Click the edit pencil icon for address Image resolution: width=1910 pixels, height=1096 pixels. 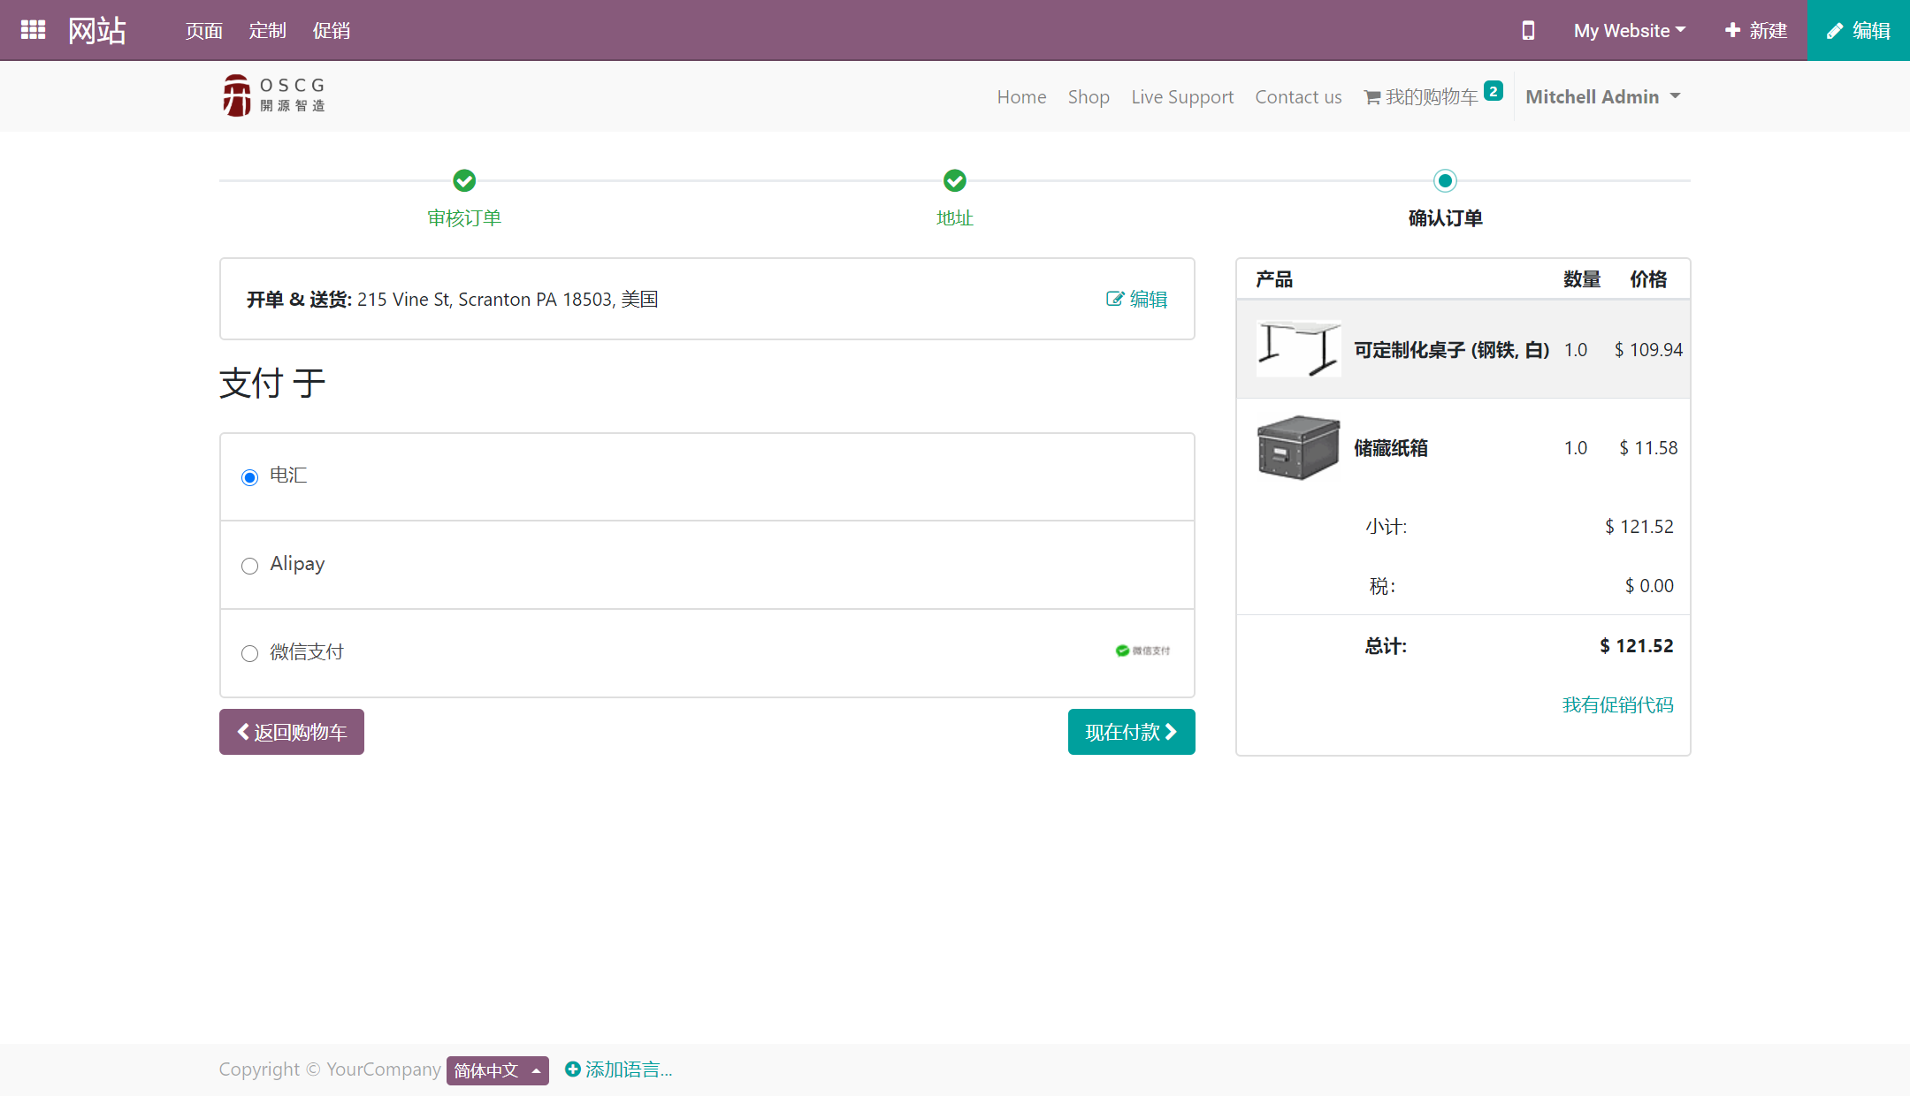[1115, 299]
